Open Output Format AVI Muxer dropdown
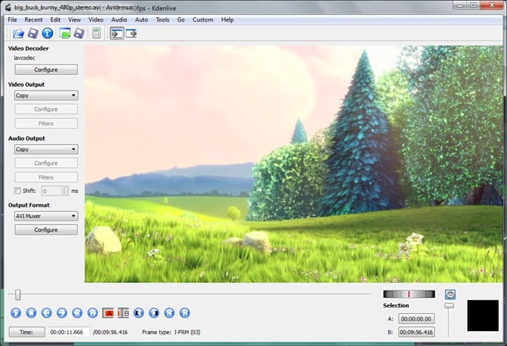 (x=46, y=216)
